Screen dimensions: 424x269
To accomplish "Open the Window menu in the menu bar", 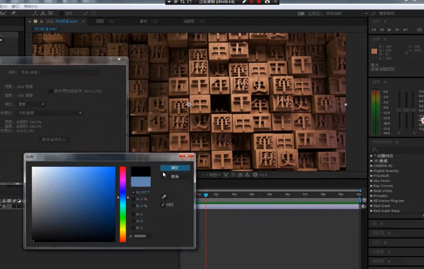I will click(15, 6).
